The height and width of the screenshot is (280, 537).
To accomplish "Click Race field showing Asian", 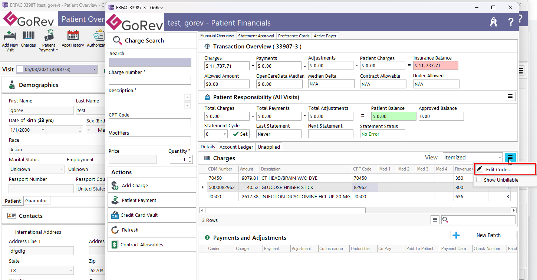I will tap(57, 149).
